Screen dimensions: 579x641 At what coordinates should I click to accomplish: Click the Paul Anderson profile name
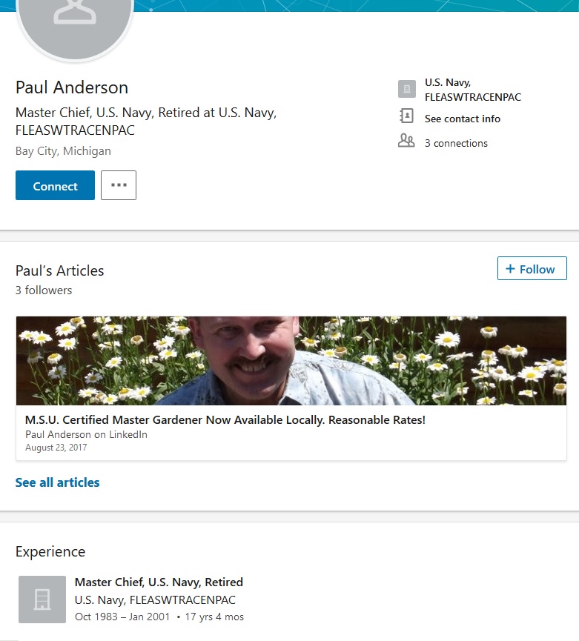[x=72, y=87]
